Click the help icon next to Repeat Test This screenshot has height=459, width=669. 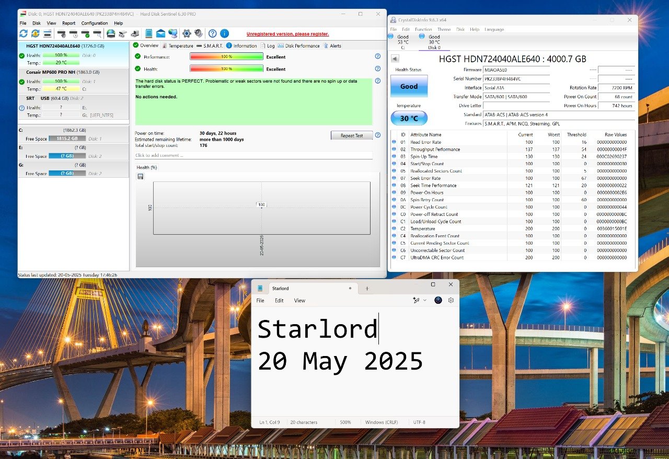pos(377,135)
